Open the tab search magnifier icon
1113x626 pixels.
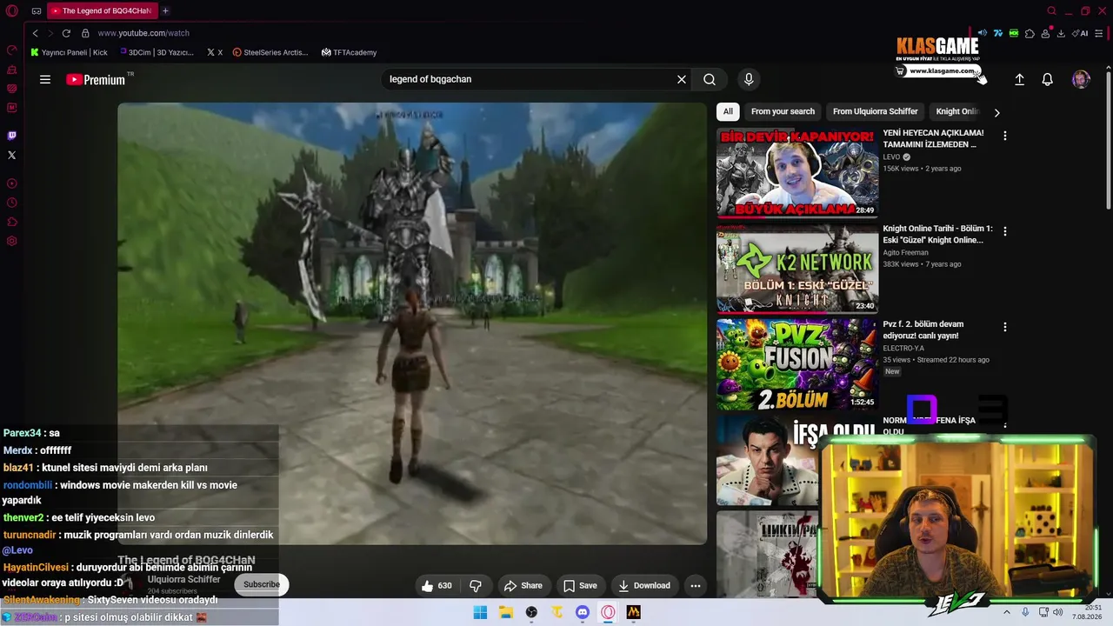point(1051,11)
